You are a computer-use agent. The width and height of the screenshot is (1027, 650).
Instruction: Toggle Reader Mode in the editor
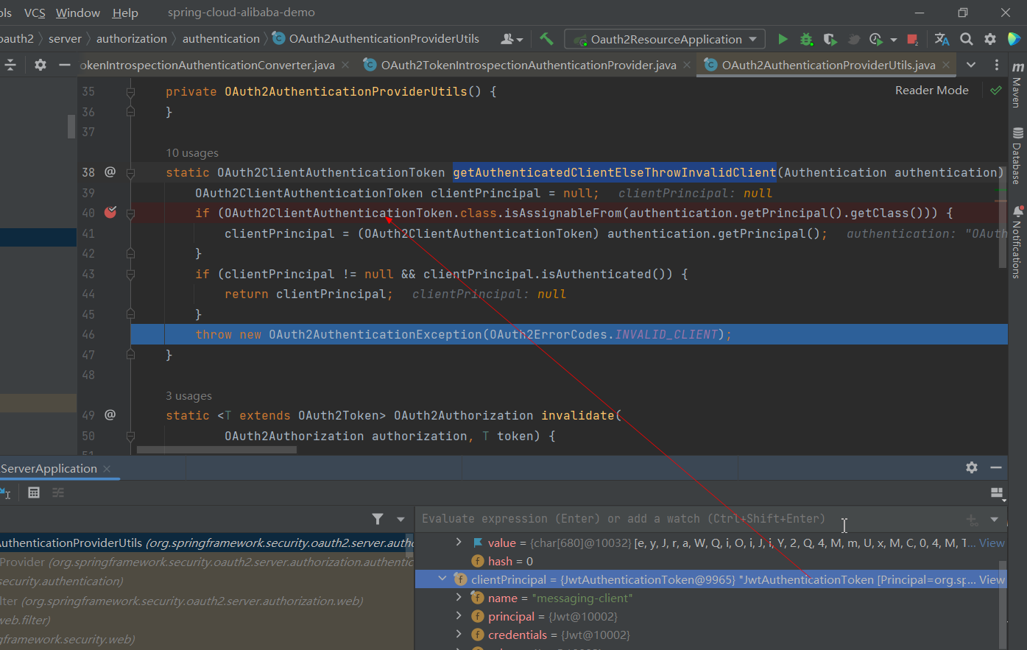click(x=931, y=90)
